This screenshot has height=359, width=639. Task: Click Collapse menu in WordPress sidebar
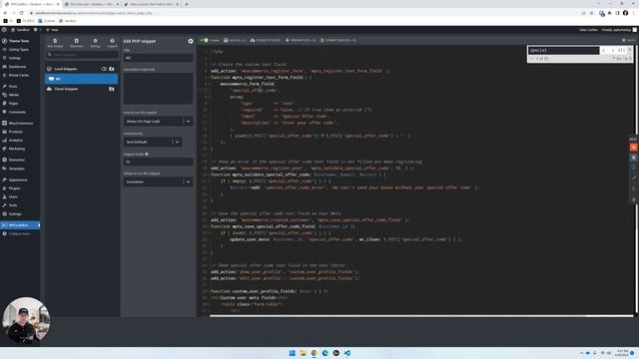click(x=20, y=233)
